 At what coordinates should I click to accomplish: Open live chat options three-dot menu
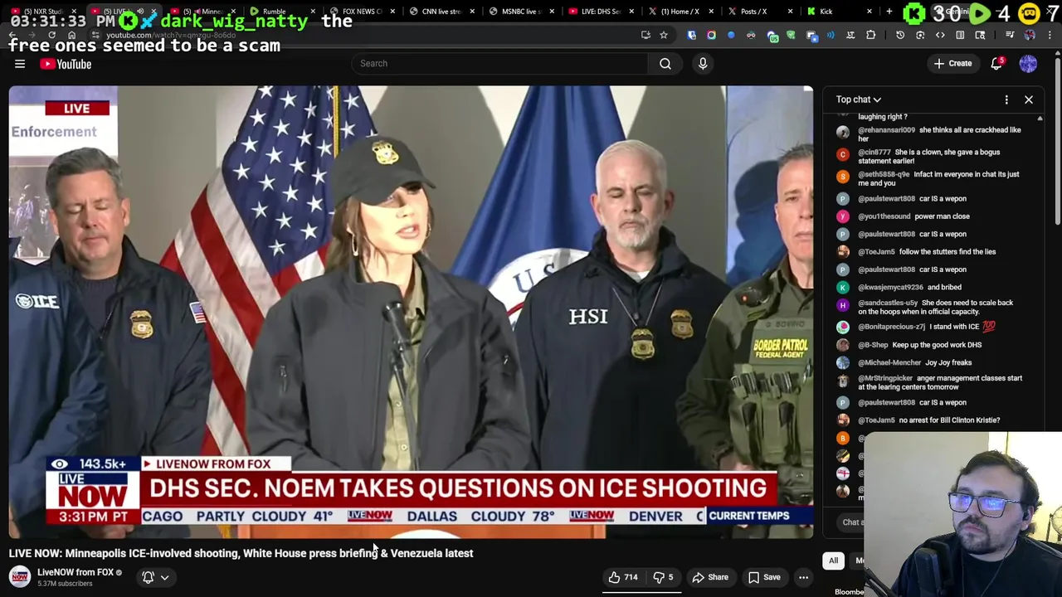tap(1006, 99)
